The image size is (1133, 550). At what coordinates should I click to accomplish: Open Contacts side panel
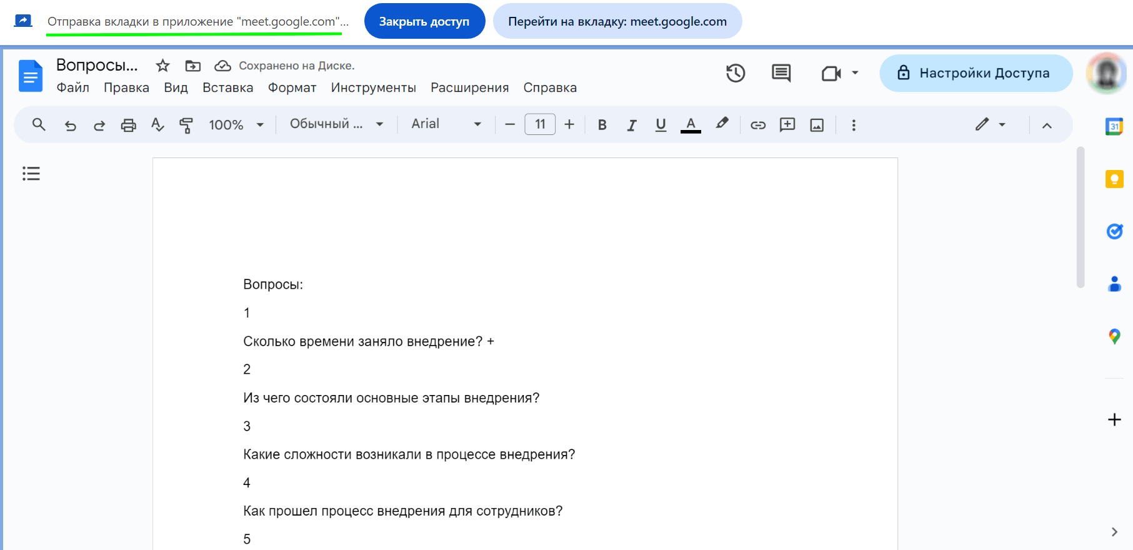tap(1114, 284)
